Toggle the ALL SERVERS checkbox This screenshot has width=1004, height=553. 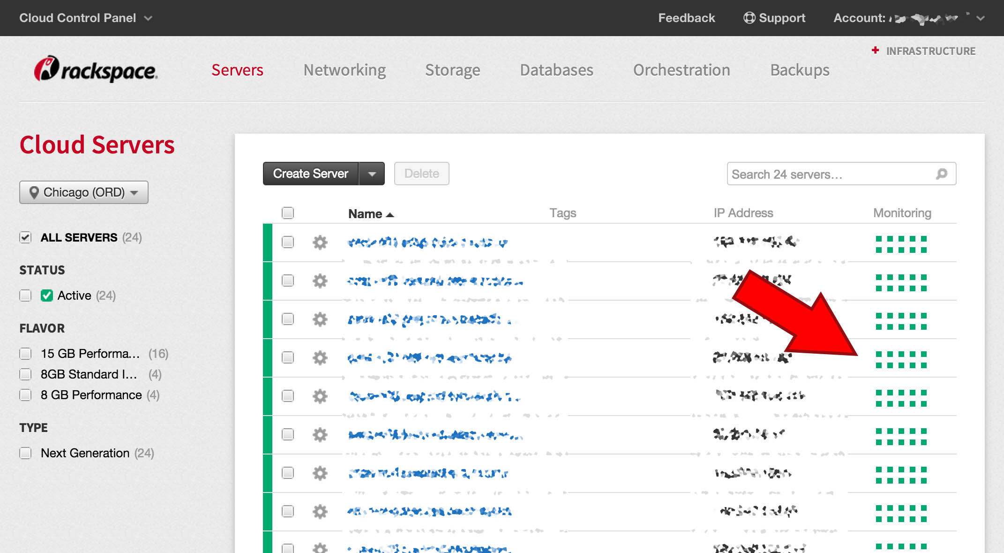[x=24, y=237]
